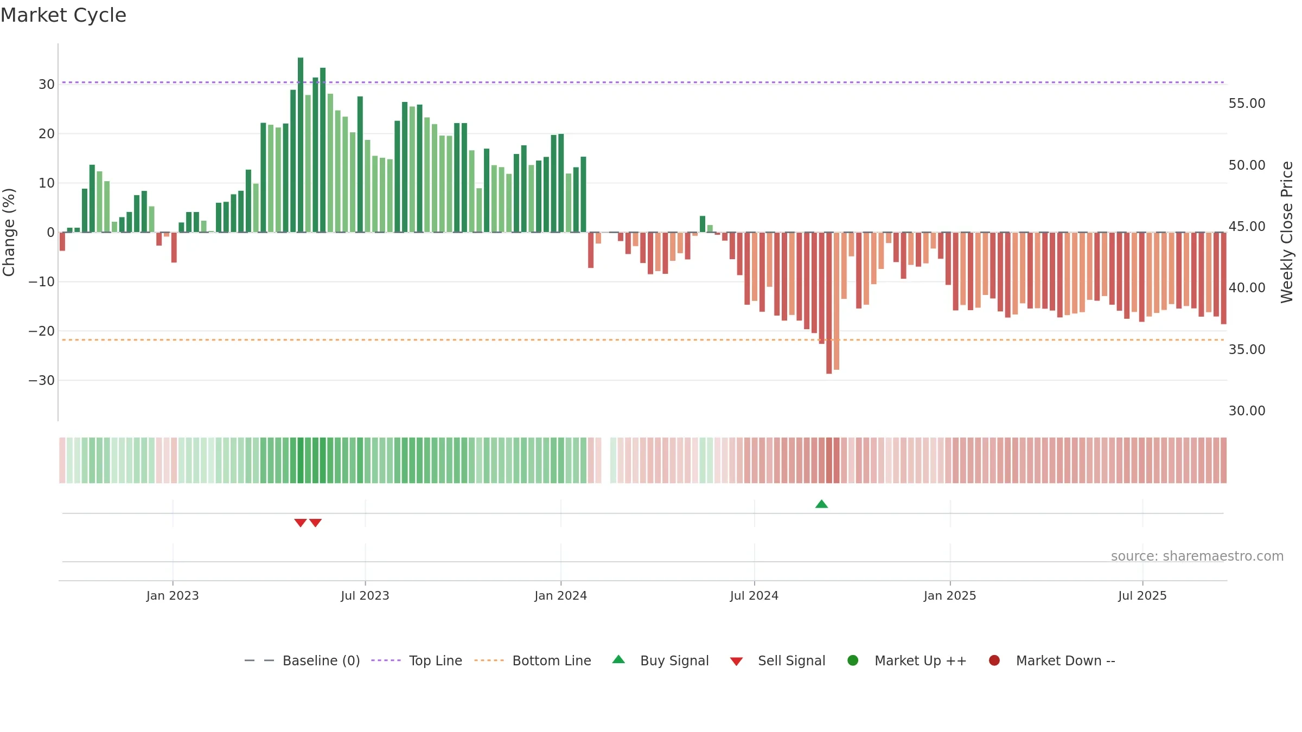Click the Jan 2024 axis label
Viewport: 1302px width, 732px height.
[560, 595]
